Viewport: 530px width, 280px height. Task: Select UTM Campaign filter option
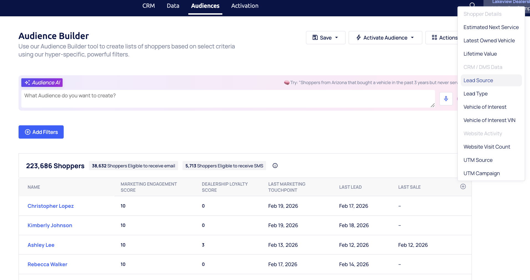pos(482,173)
